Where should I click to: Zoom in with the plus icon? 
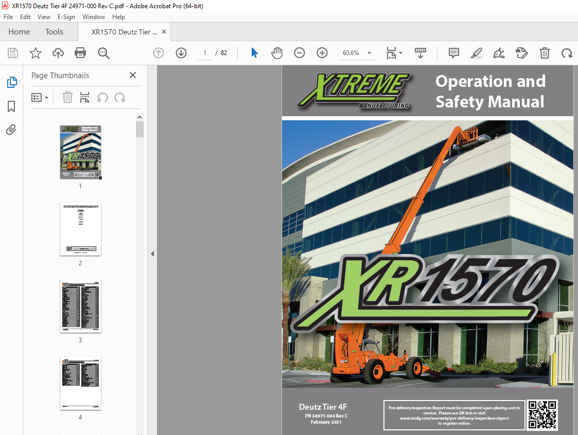tap(322, 53)
